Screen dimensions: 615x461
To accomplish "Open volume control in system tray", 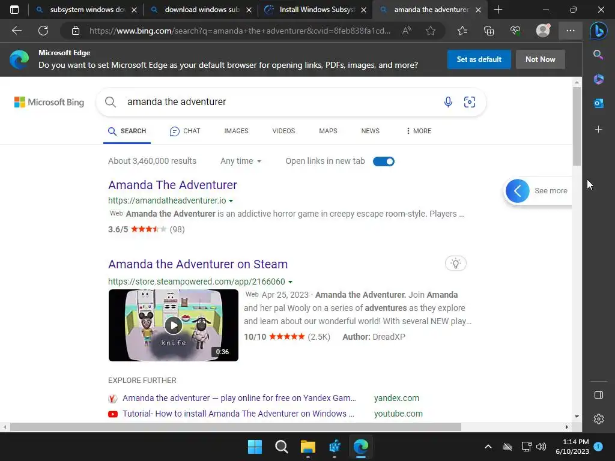I will [x=541, y=447].
